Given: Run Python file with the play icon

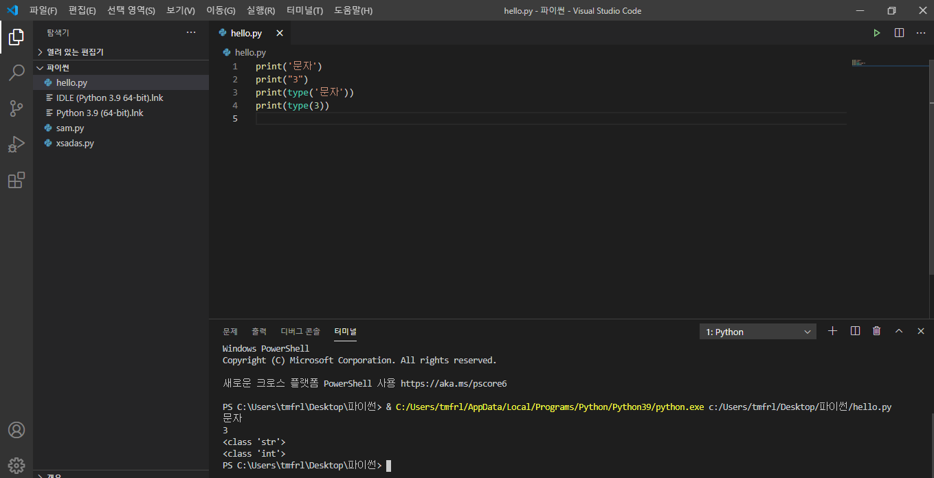Looking at the screenshot, I should click(x=876, y=33).
